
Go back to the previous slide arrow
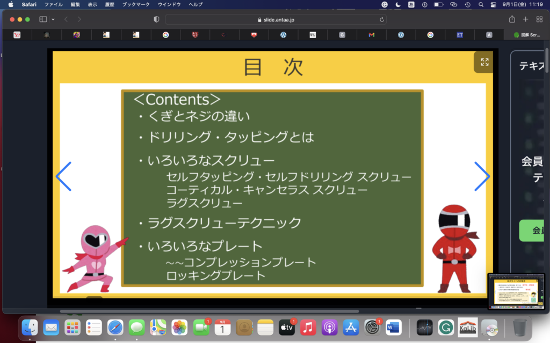(x=63, y=176)
